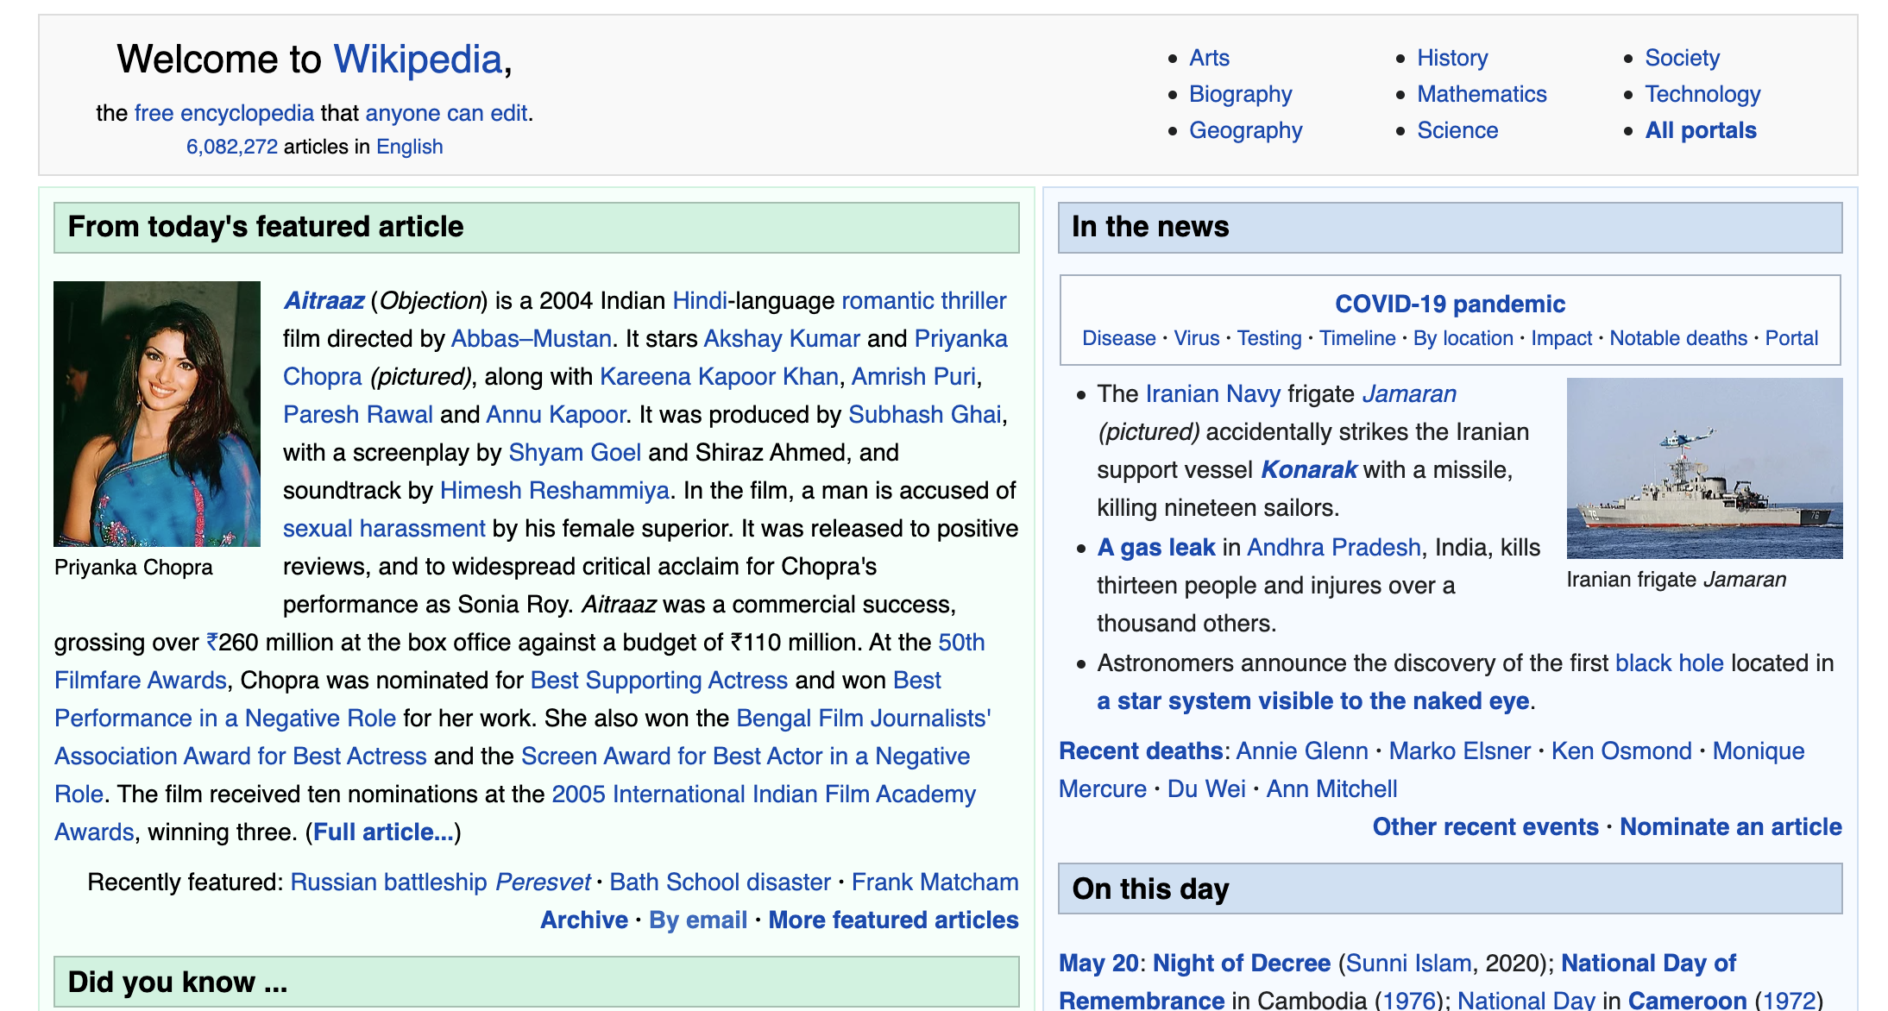The height and width of the screenshot is (1011, 1888).
Task: Click the Marko Elsner link
Action: 1459,751
